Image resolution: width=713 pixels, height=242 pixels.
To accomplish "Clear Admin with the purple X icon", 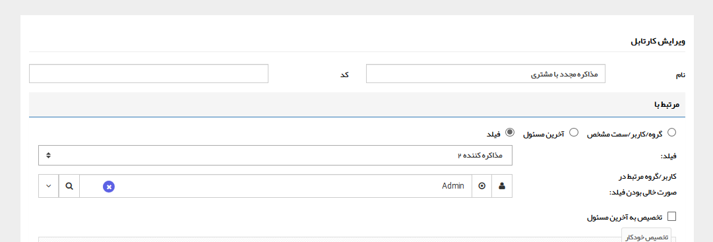I will 109,187.
